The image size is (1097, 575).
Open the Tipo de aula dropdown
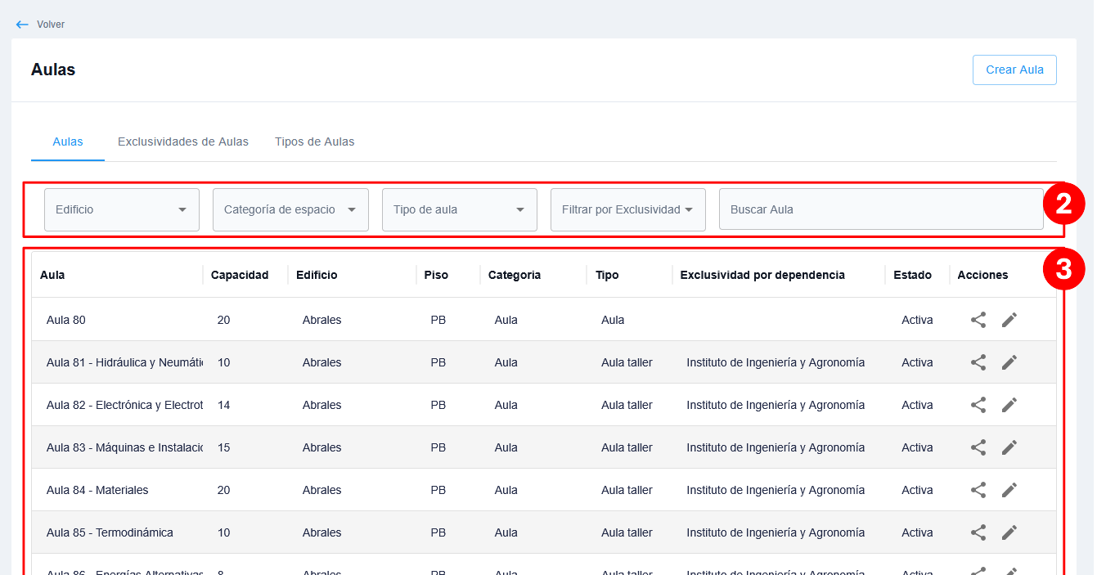460,209
